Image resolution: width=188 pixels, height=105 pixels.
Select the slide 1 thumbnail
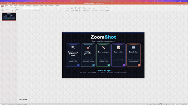tap(9, 17)
